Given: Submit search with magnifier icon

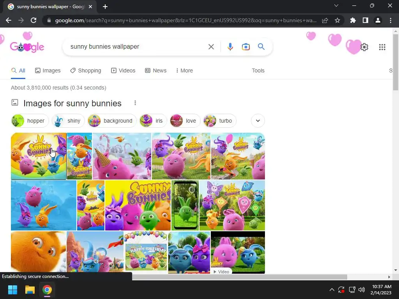Looking at the screenshot, I should tap(261, 47).
